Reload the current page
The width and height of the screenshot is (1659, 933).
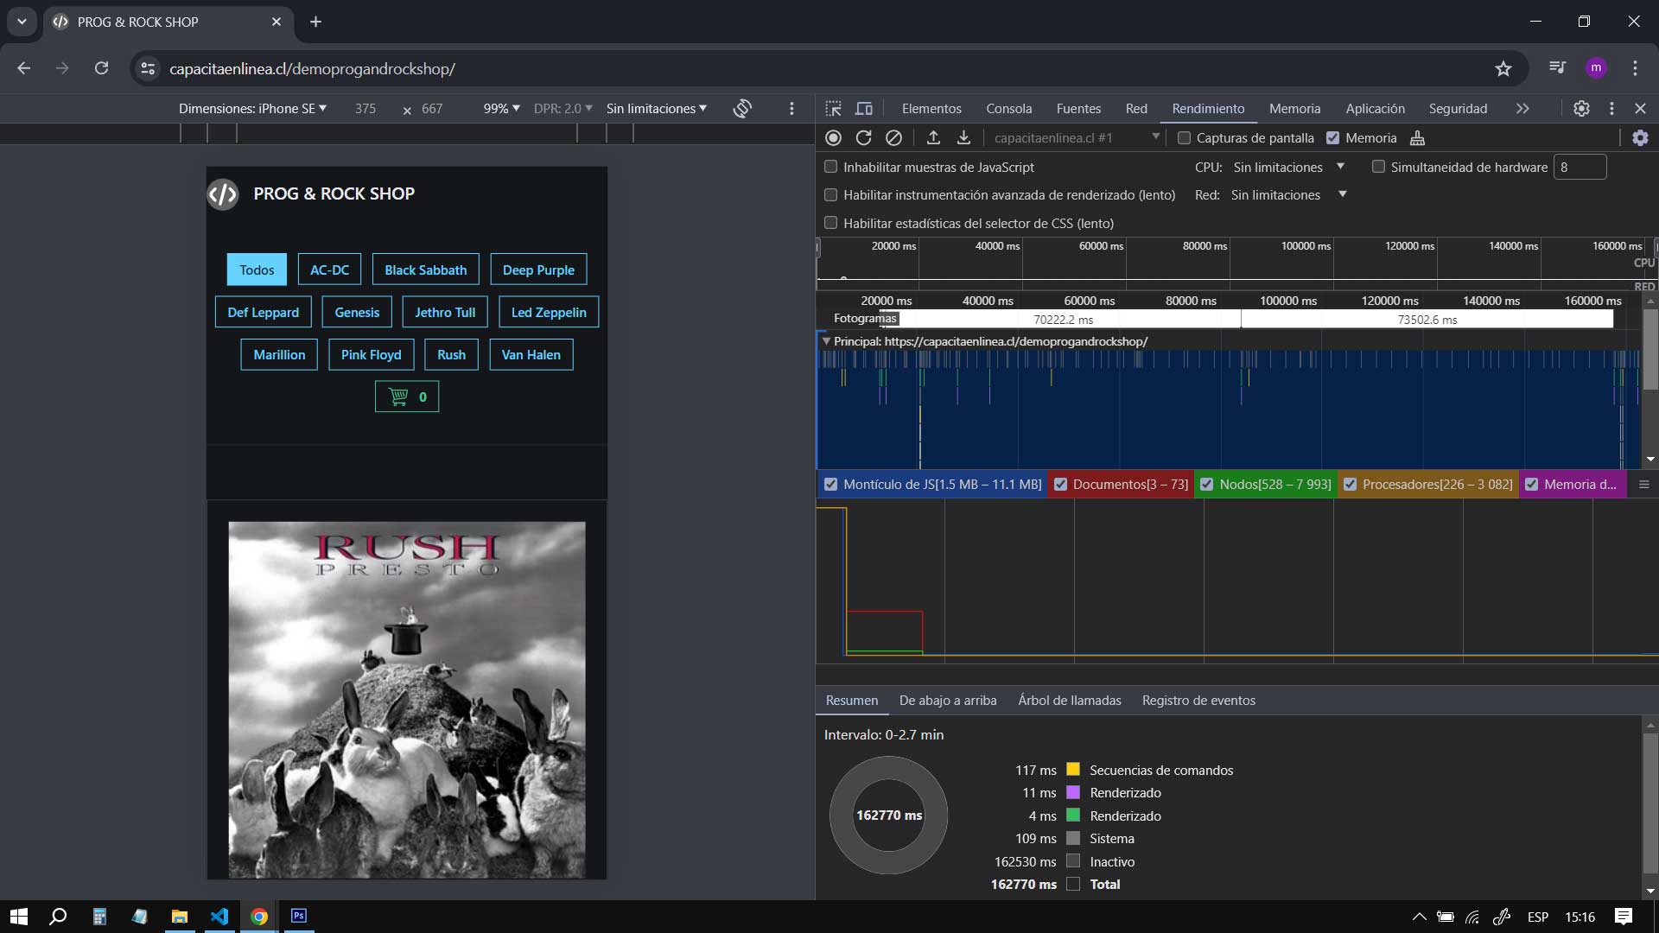pyautogui.click(x=101, y=67)
